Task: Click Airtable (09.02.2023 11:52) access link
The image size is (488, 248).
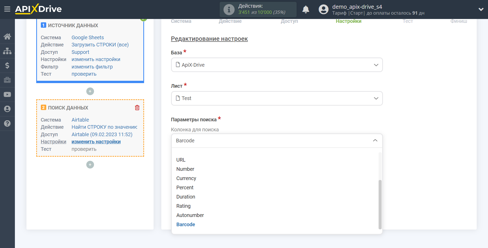Action: 102,134
